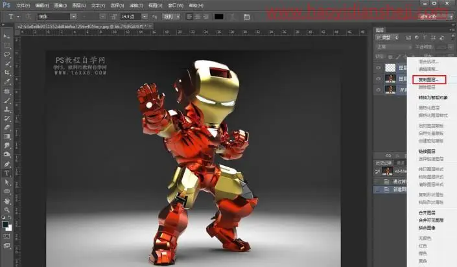Screen dimensions: 457x267
Task: Choose 合并可见图层 in context menu
Action: [x=431, y=220]
